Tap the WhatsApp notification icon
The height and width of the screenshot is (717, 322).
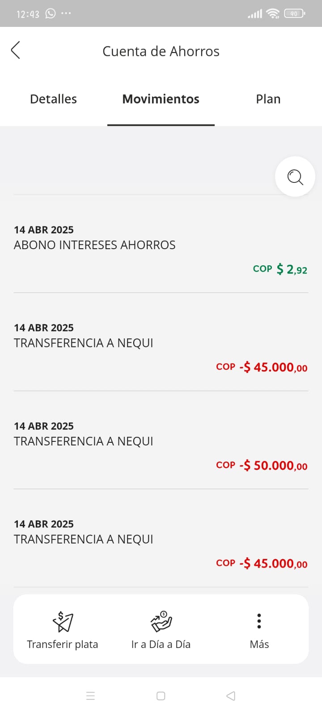click(x=51, y=13)
